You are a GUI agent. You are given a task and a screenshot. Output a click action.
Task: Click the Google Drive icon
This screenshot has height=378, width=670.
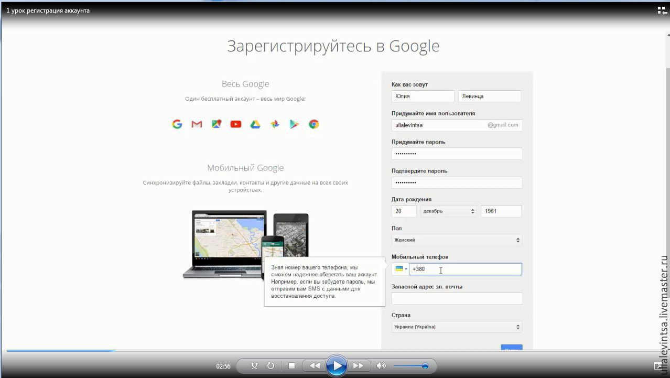pos(255,124)
